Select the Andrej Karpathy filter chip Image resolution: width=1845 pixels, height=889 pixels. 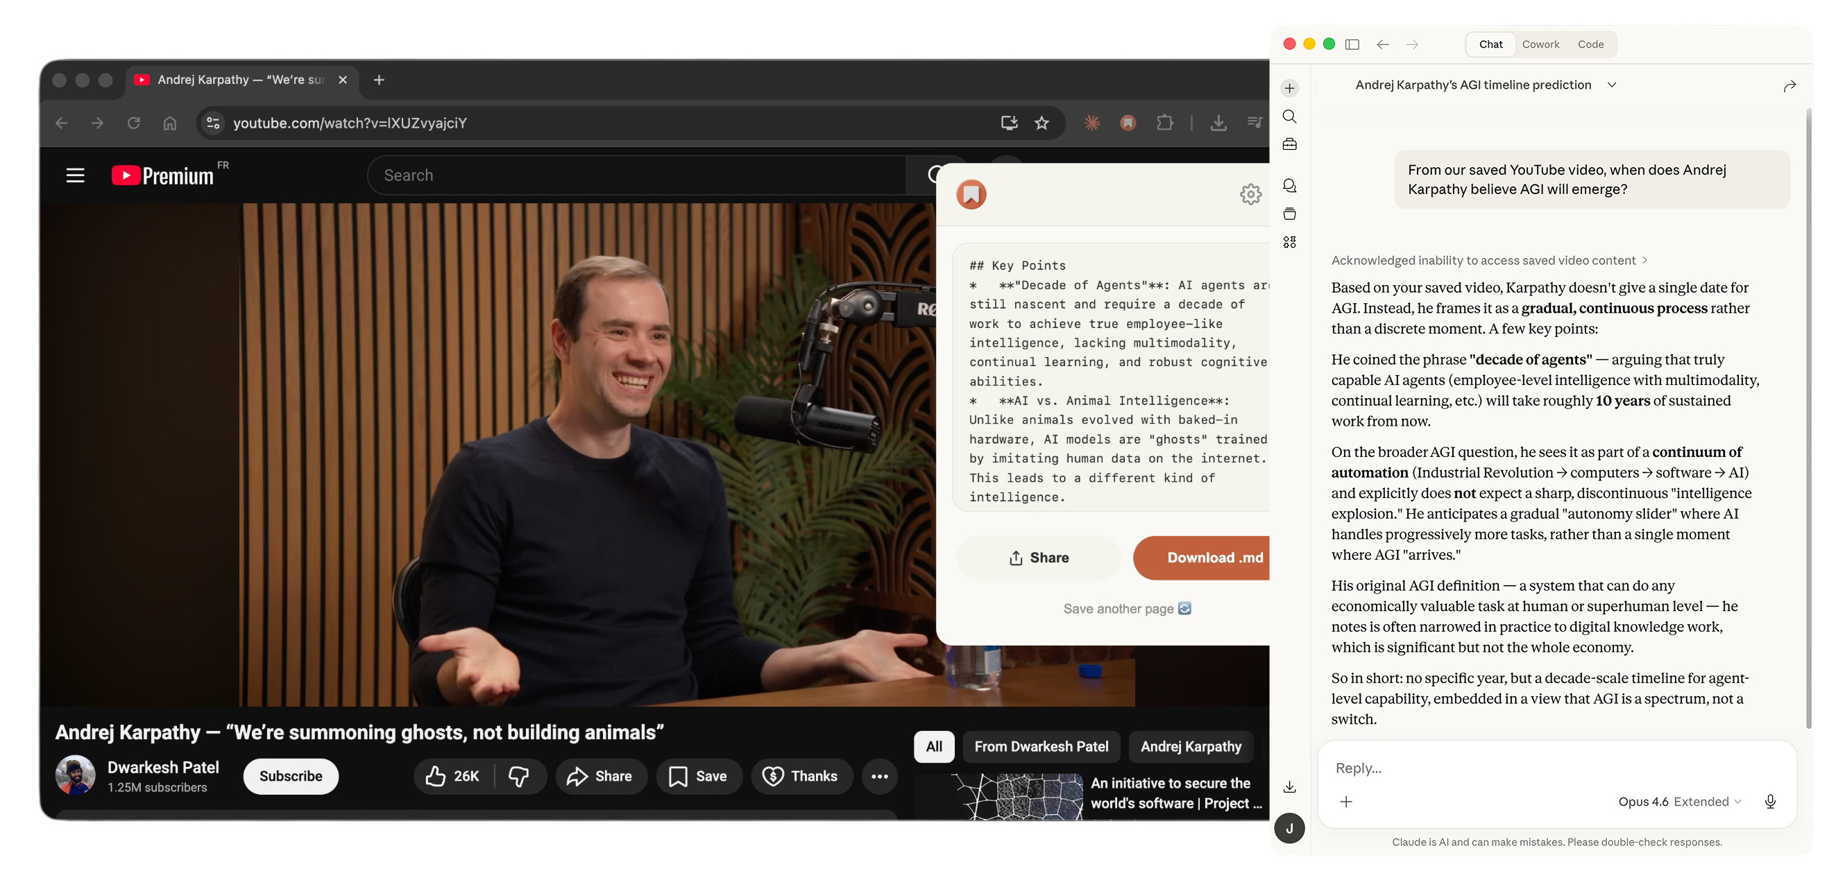[1191, 747]
